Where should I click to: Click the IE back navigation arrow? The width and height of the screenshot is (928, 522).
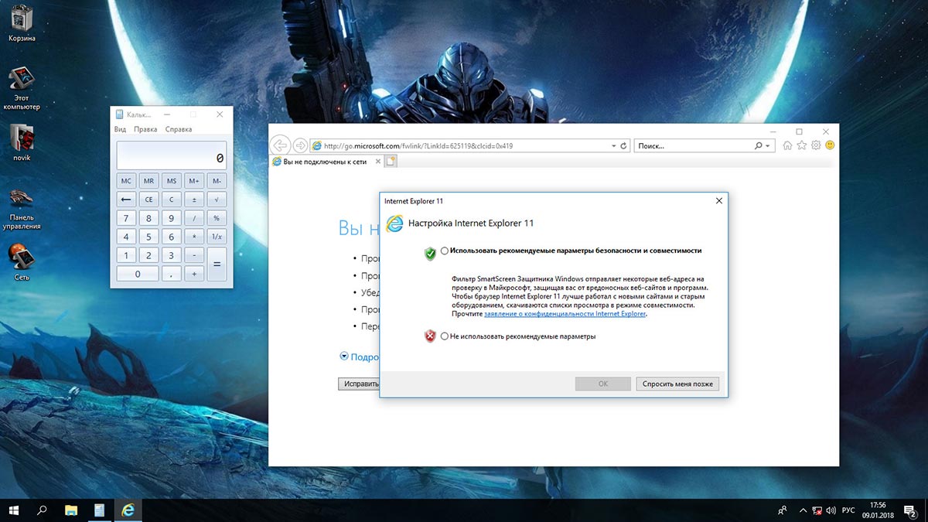[280, 145]
